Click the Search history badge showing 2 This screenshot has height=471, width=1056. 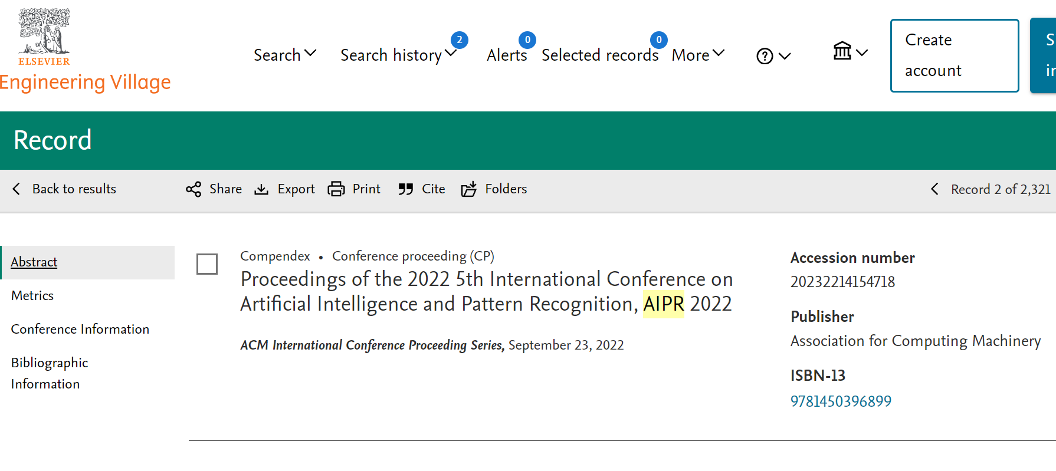[460, 40]
